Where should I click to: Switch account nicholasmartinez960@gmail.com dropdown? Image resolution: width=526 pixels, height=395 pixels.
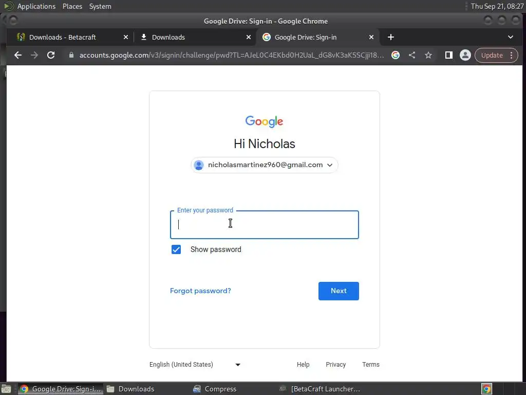(x=265, y=165)
